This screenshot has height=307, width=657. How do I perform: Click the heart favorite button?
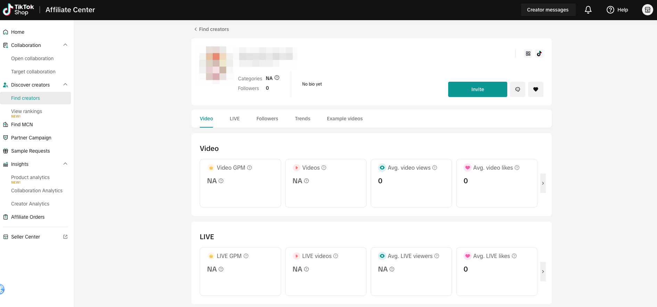pos(536,89)
